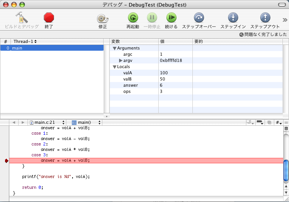This screenshot has width=289, height=202.
Task: Collapse the Arguments group
Action: (114, 48)
